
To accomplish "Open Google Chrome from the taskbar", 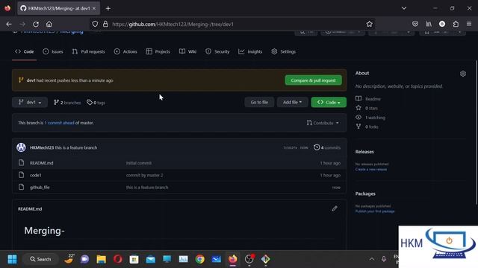I will click(200, 259).
